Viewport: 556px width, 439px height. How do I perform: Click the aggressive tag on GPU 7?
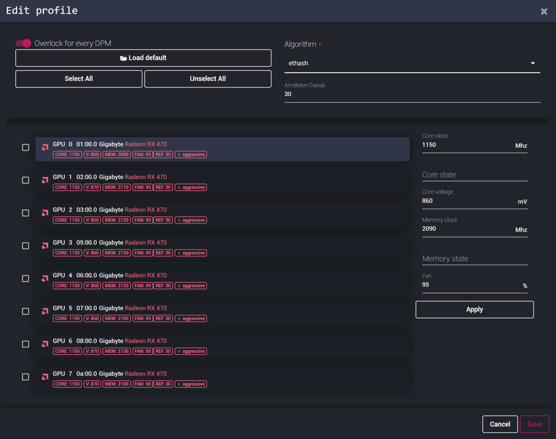pyautogui.click(x=191, y=384)
